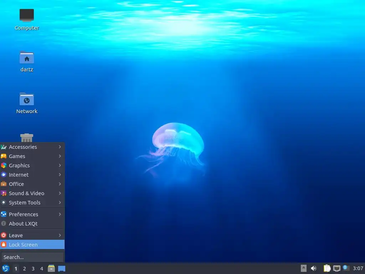
Task: Focus the menu Search field
Action: point(32,257)
